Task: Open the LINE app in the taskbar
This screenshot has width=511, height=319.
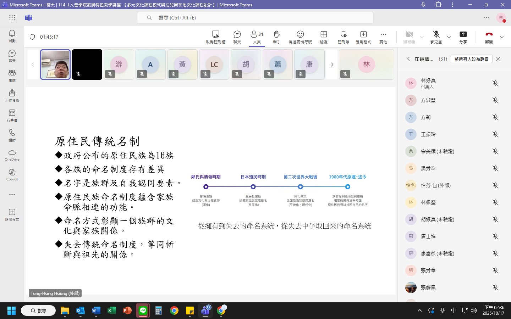Action: [143, 311]
